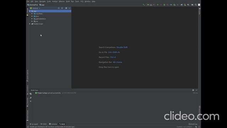Screen dimensions: 227x128
Task: Open the app run configuration dropdown
Action: point(151,5)
